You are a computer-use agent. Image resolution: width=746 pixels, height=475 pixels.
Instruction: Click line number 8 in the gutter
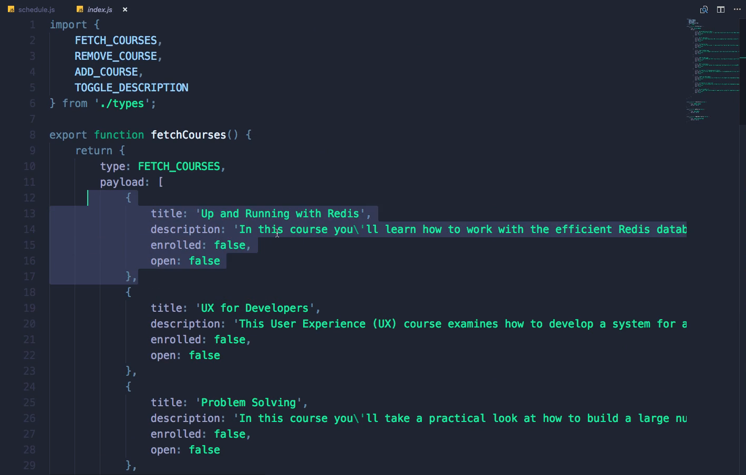(33, 135)
